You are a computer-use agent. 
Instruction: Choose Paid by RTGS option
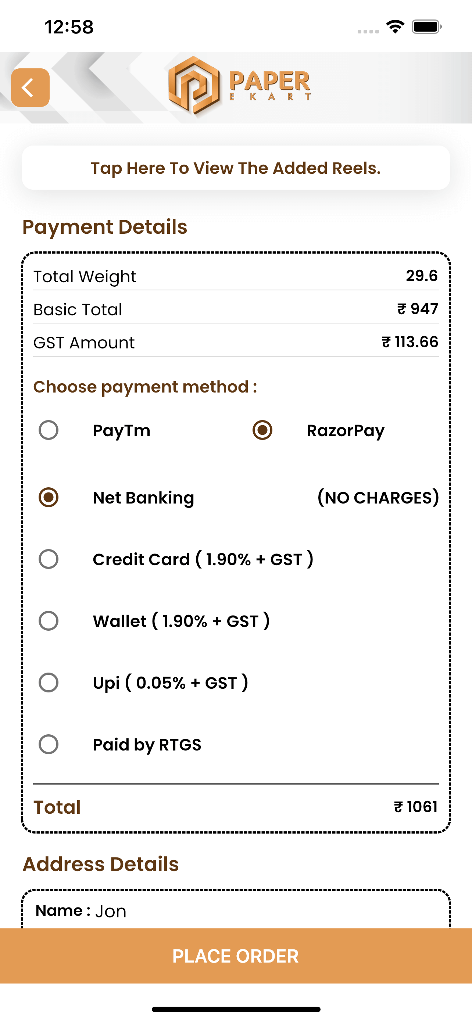(49, 744)
